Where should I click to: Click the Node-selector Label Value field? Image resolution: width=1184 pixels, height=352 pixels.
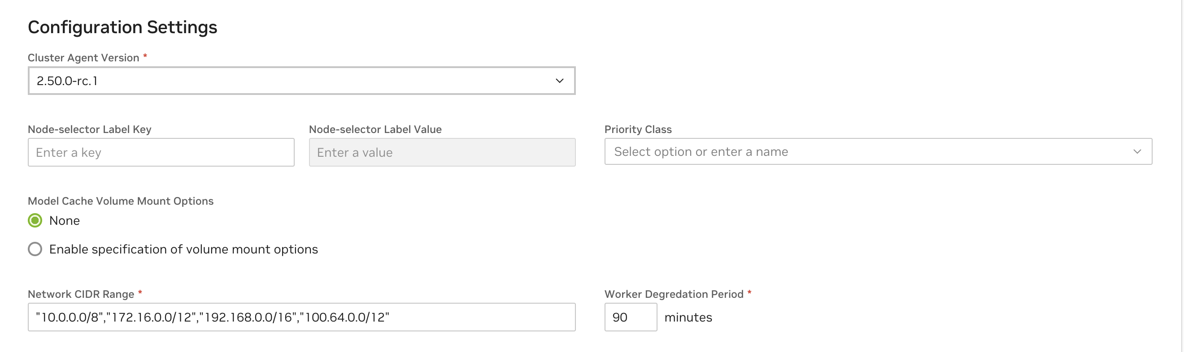442,152
